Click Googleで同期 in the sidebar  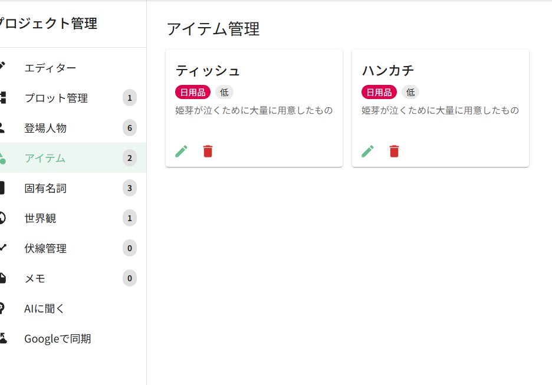point(57,338)
